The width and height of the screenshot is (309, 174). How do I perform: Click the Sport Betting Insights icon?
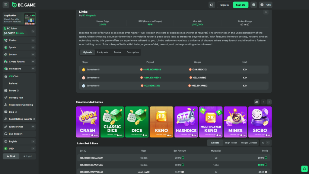(x=6, y=119)
